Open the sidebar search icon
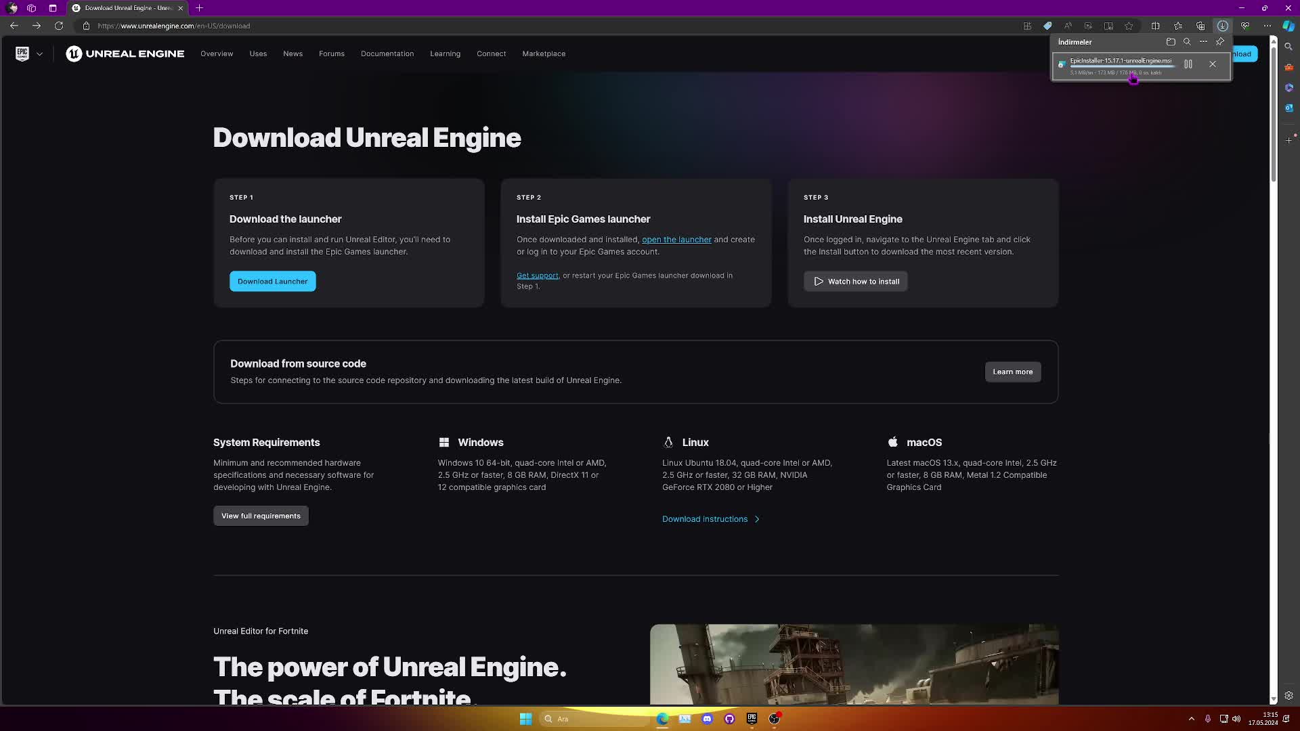 (1288, 47)
